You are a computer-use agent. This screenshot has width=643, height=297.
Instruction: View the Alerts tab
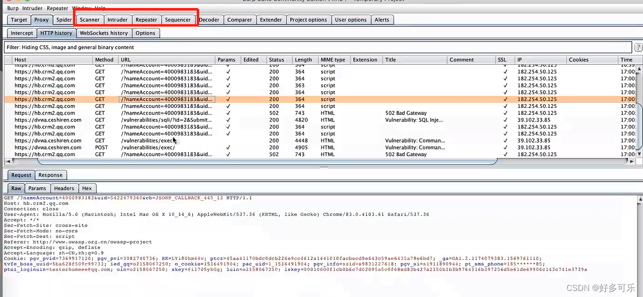tap(382, 20)
